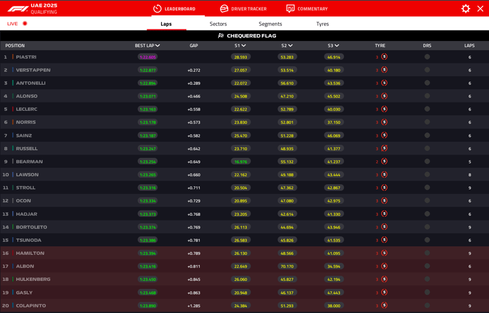Click Stroll's soft tyre icon

coord(384,188)
